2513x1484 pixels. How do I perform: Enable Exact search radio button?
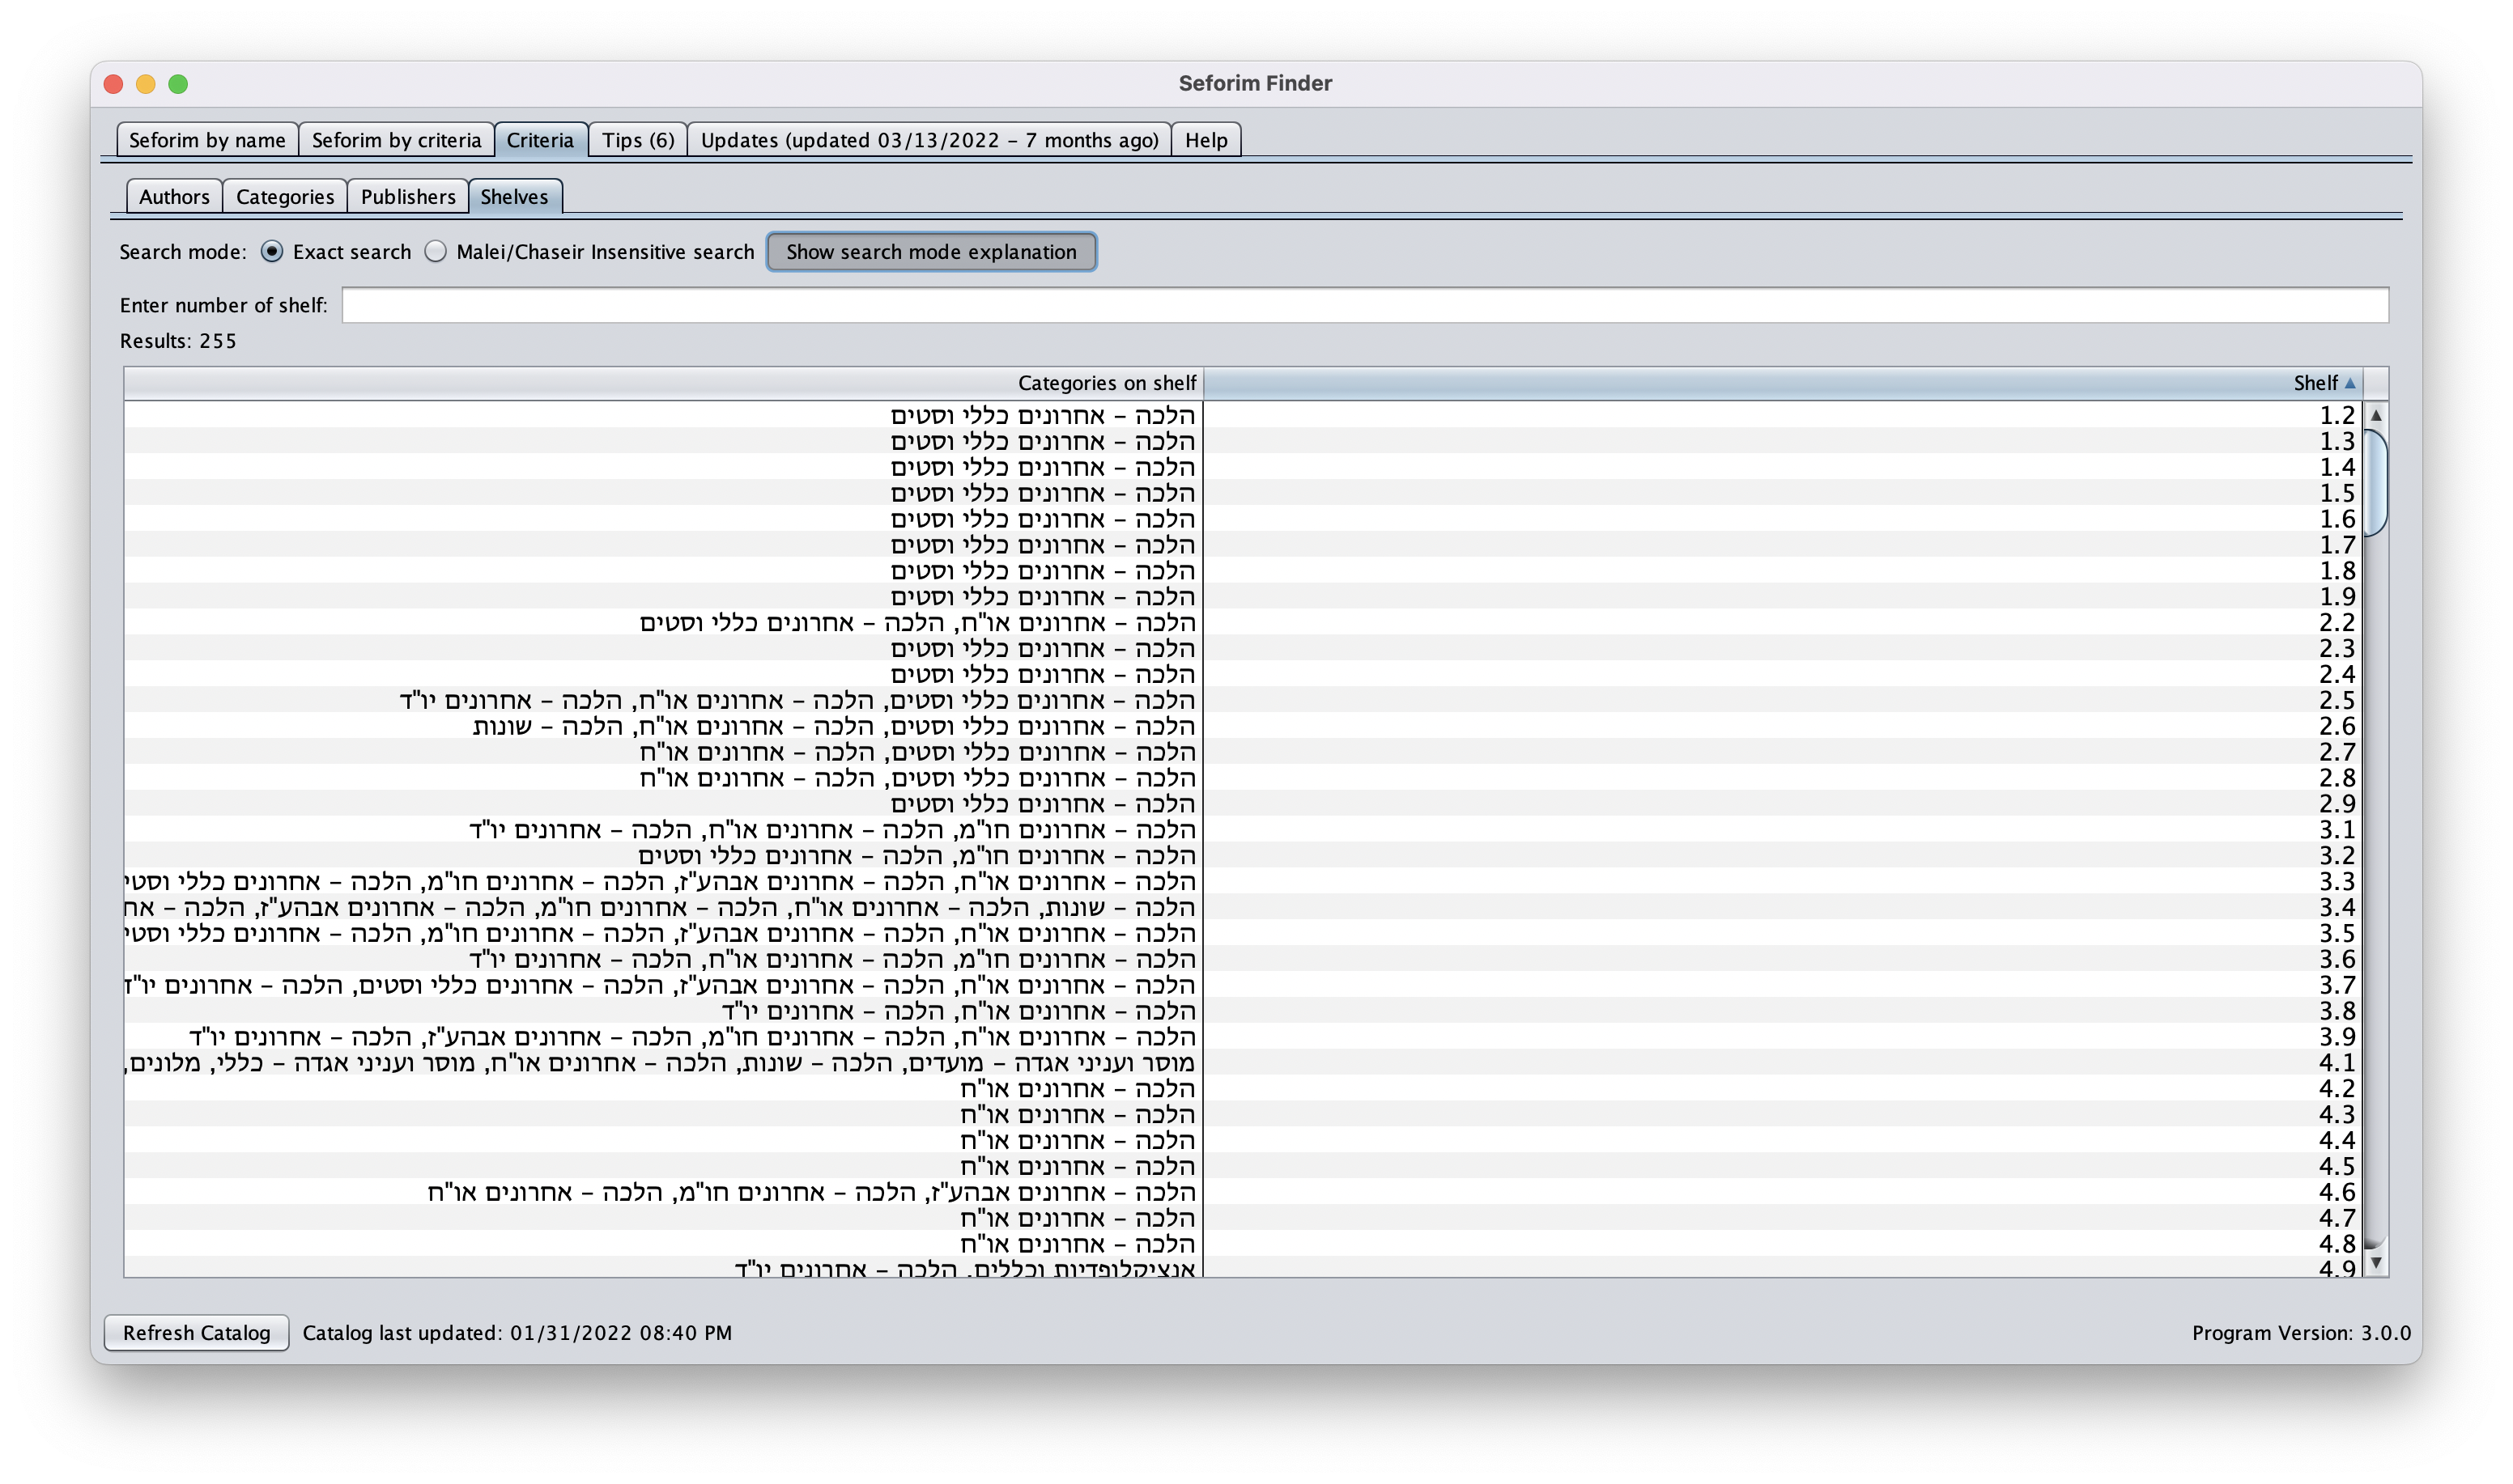pyautogui.click(x=274, y=251)
